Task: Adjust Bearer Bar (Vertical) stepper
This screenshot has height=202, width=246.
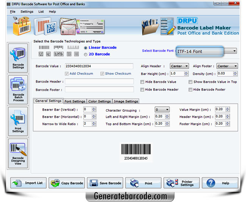Action: point(94,109)
